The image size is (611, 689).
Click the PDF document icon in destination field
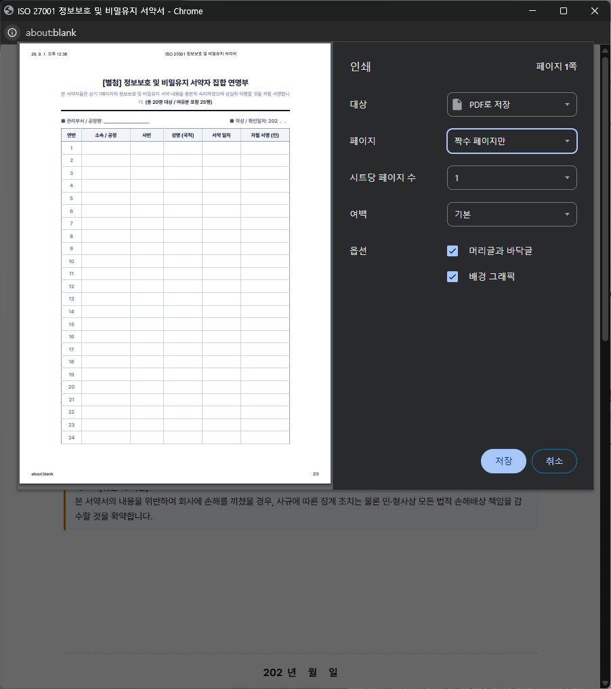tap(457, 104)
